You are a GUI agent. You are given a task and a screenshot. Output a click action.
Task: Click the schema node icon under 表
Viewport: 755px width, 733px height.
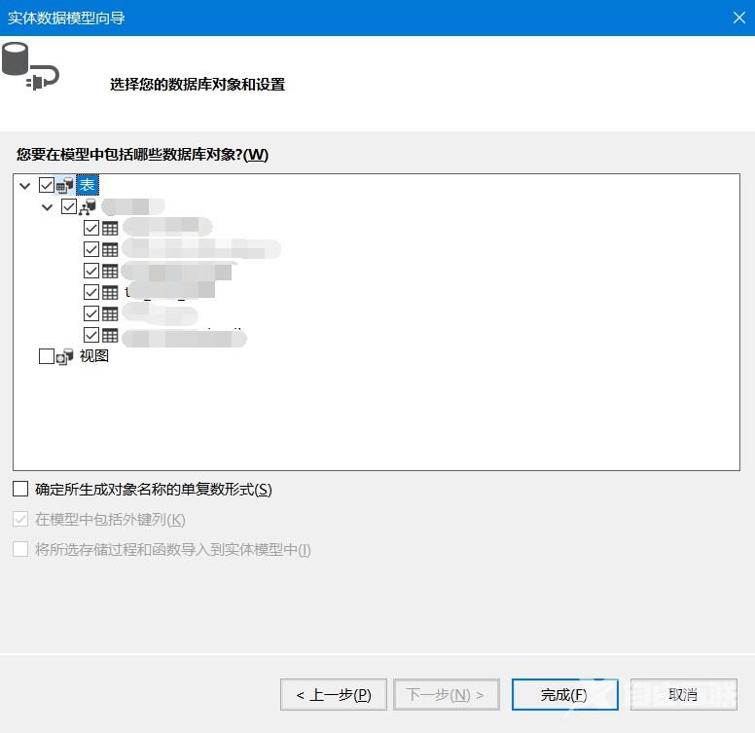click(x=88, y=206)
